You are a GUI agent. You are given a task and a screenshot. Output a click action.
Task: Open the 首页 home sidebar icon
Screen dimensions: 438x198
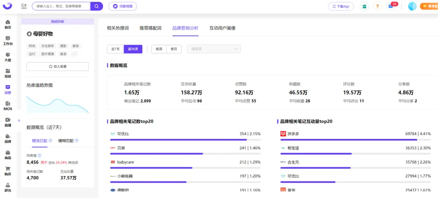pos(8,24)
